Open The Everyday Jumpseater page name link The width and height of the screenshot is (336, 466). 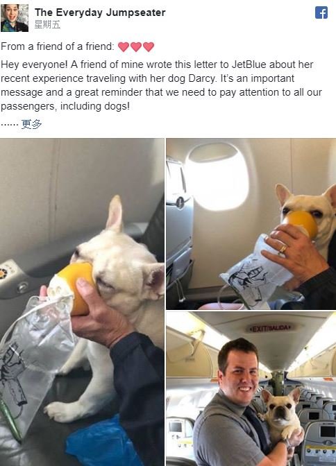(x=100, y=12)
